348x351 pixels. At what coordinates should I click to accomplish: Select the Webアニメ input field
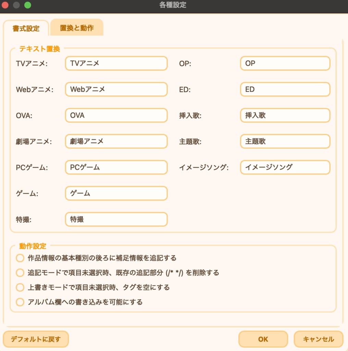(x=116, y=89)
